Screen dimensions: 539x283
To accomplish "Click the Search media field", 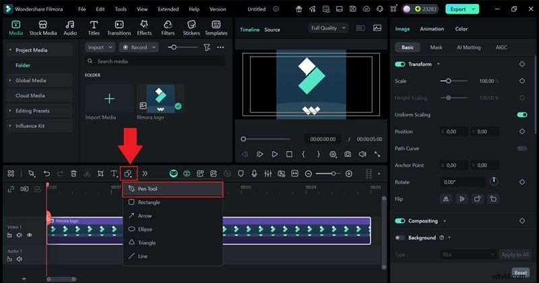I will coord(156,61).
